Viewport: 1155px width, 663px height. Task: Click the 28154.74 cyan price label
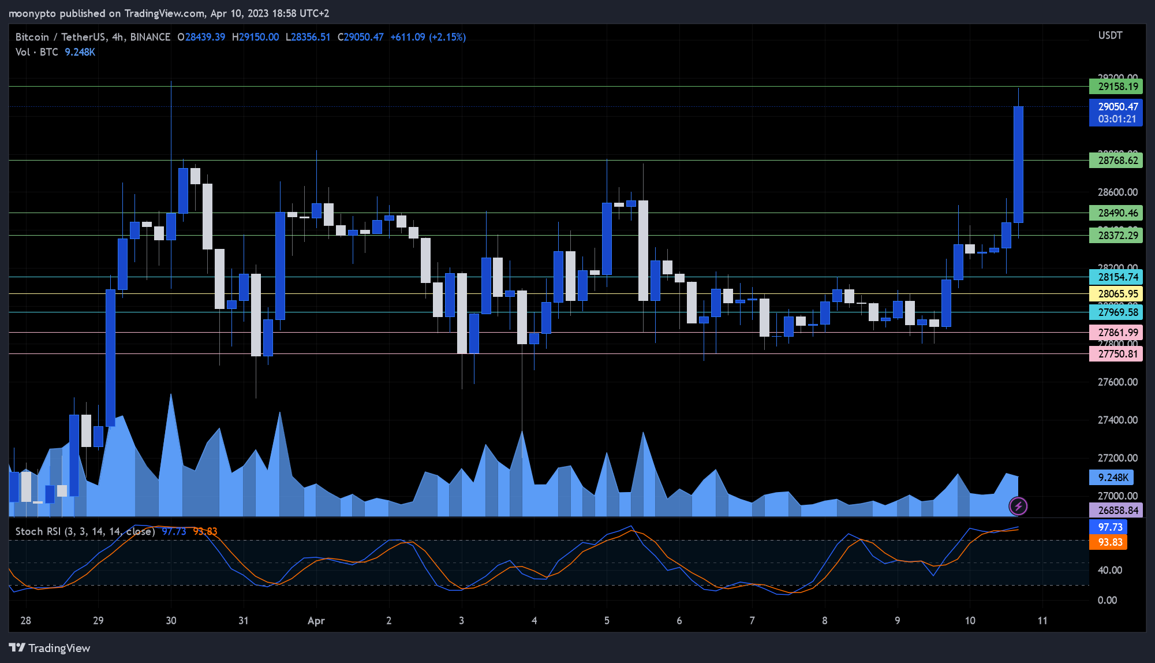1116,277
